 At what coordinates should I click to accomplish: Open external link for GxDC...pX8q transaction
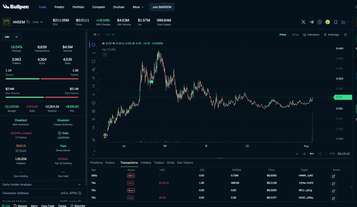pos(333,198)
